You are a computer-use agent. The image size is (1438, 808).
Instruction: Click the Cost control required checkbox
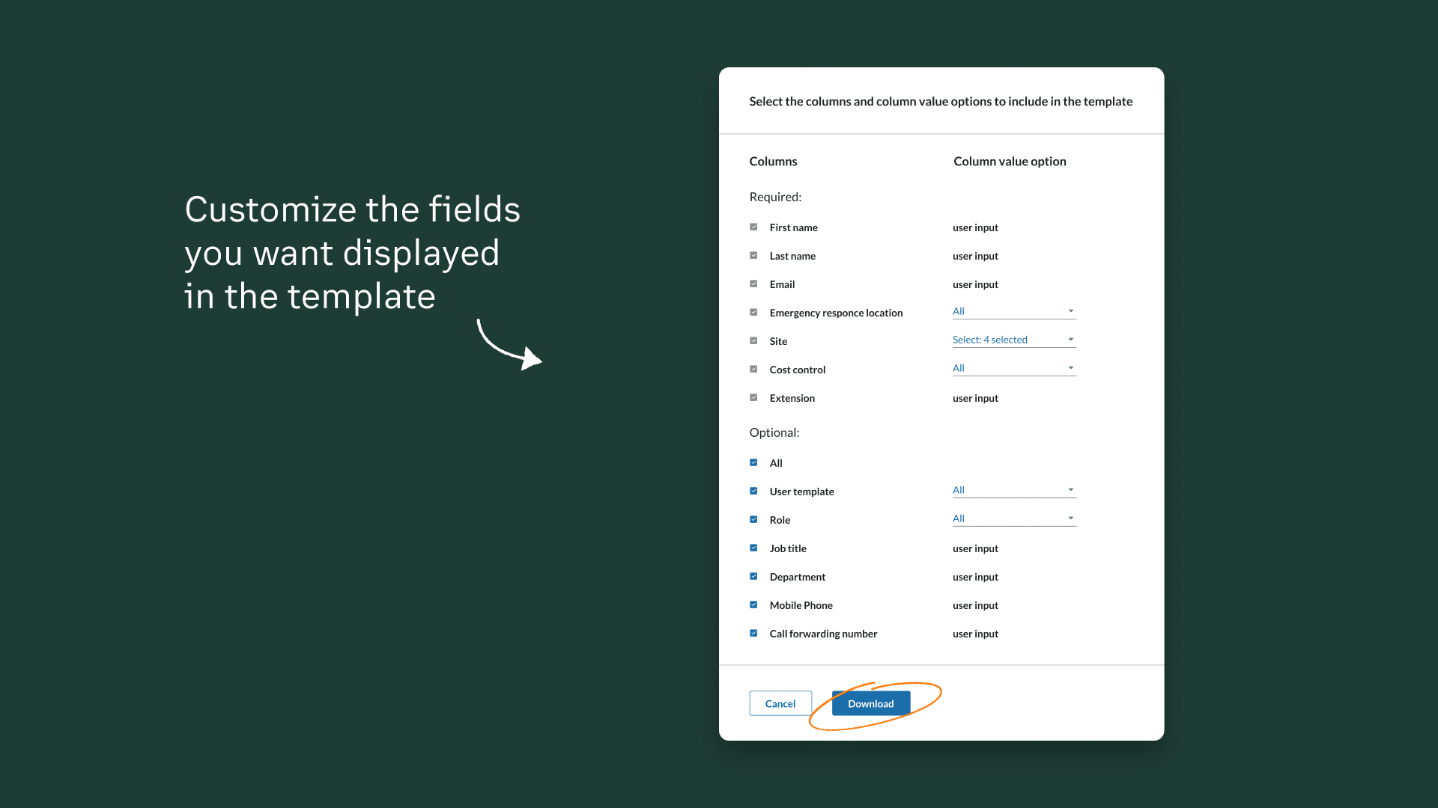pos(753,369)
